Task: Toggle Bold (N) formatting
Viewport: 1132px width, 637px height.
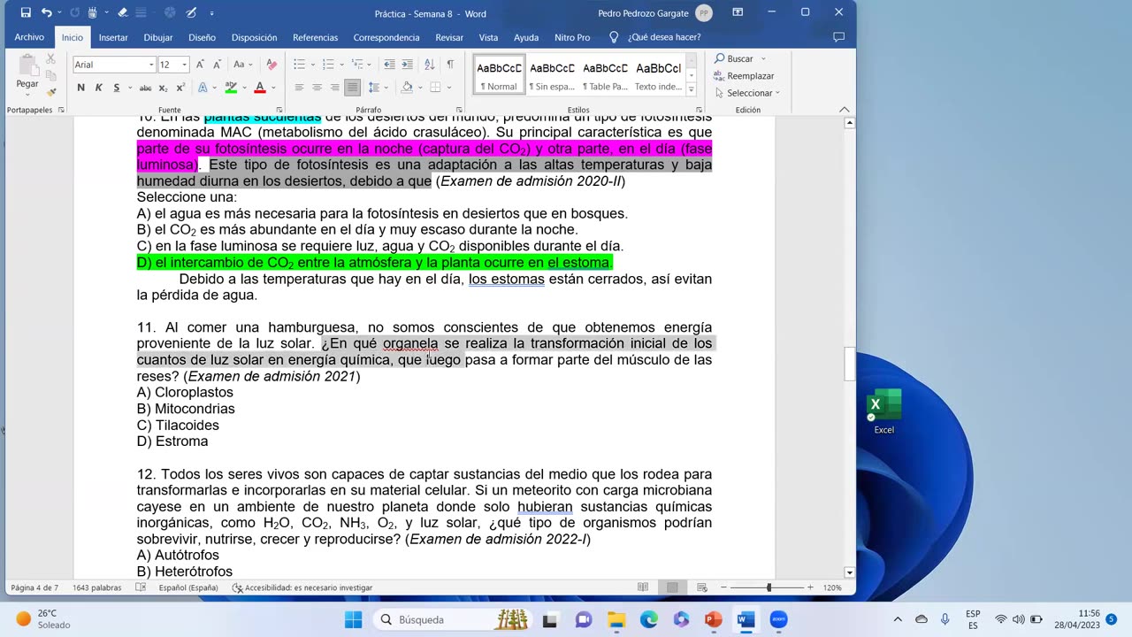Action: tap(80, 88)
